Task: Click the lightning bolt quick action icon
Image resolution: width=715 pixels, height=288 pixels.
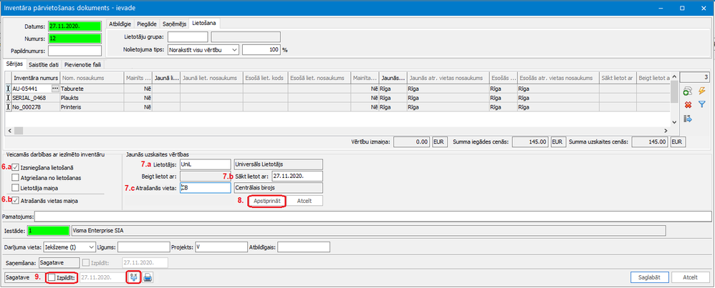Action: pyautogui.click(x=703, y=91)
